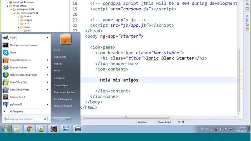Expand Internet Explorer jump list arrow
The image size is (251, 141).
47,67
